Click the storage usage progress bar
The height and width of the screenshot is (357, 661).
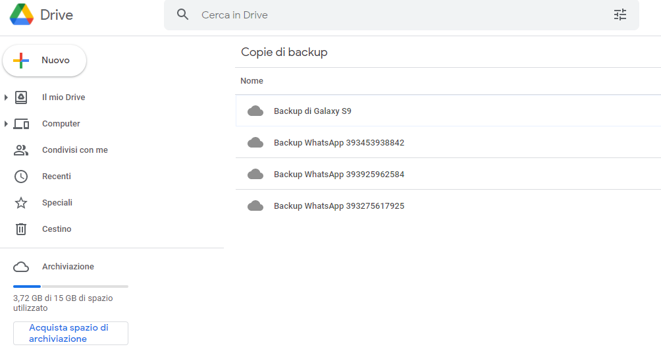[x=70, y=287]
